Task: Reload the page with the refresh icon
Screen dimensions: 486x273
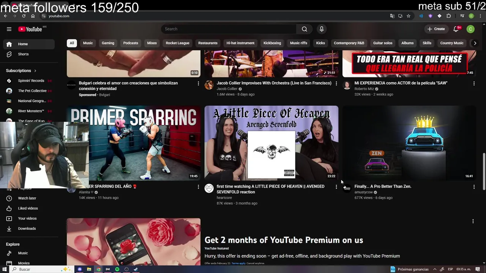Action: tap(24, 16)
